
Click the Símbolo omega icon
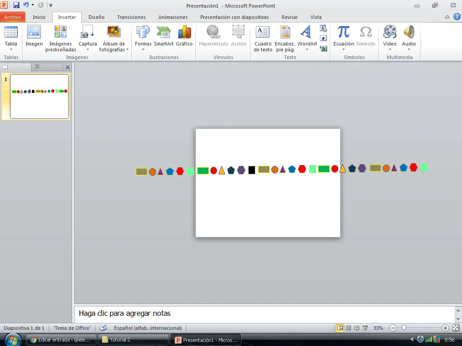pos(365,32)
